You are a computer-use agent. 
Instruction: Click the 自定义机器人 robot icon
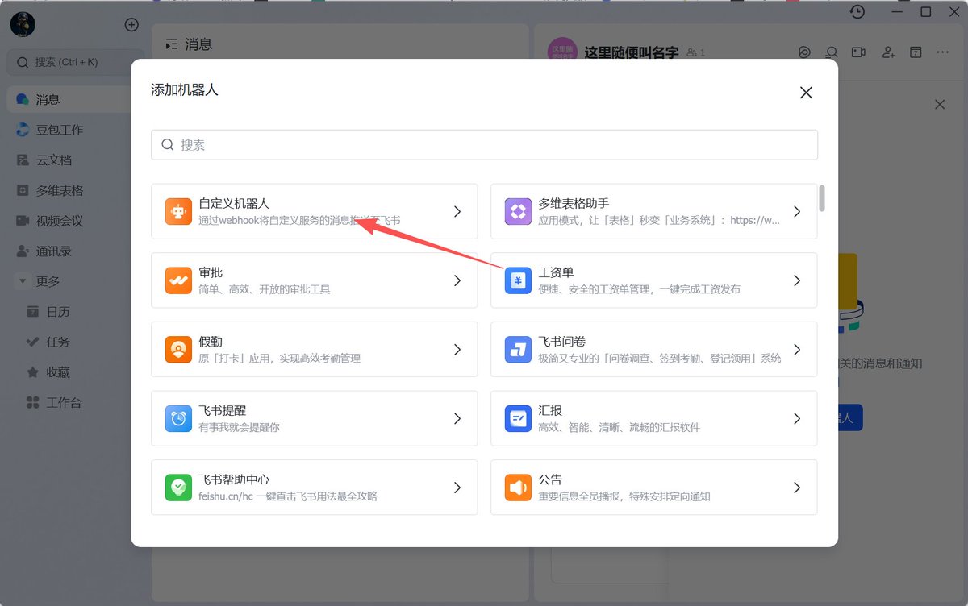click(178, 211)
